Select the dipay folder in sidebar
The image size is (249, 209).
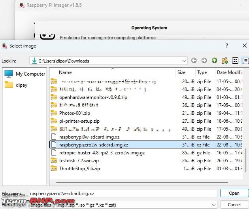click(16, 85)
